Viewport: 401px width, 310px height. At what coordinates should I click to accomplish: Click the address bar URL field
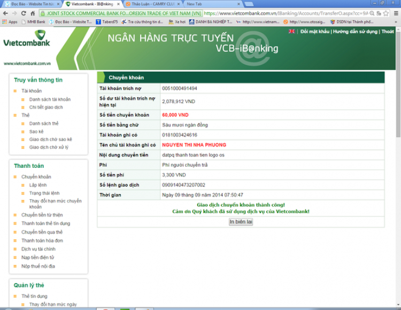[286, 13]
